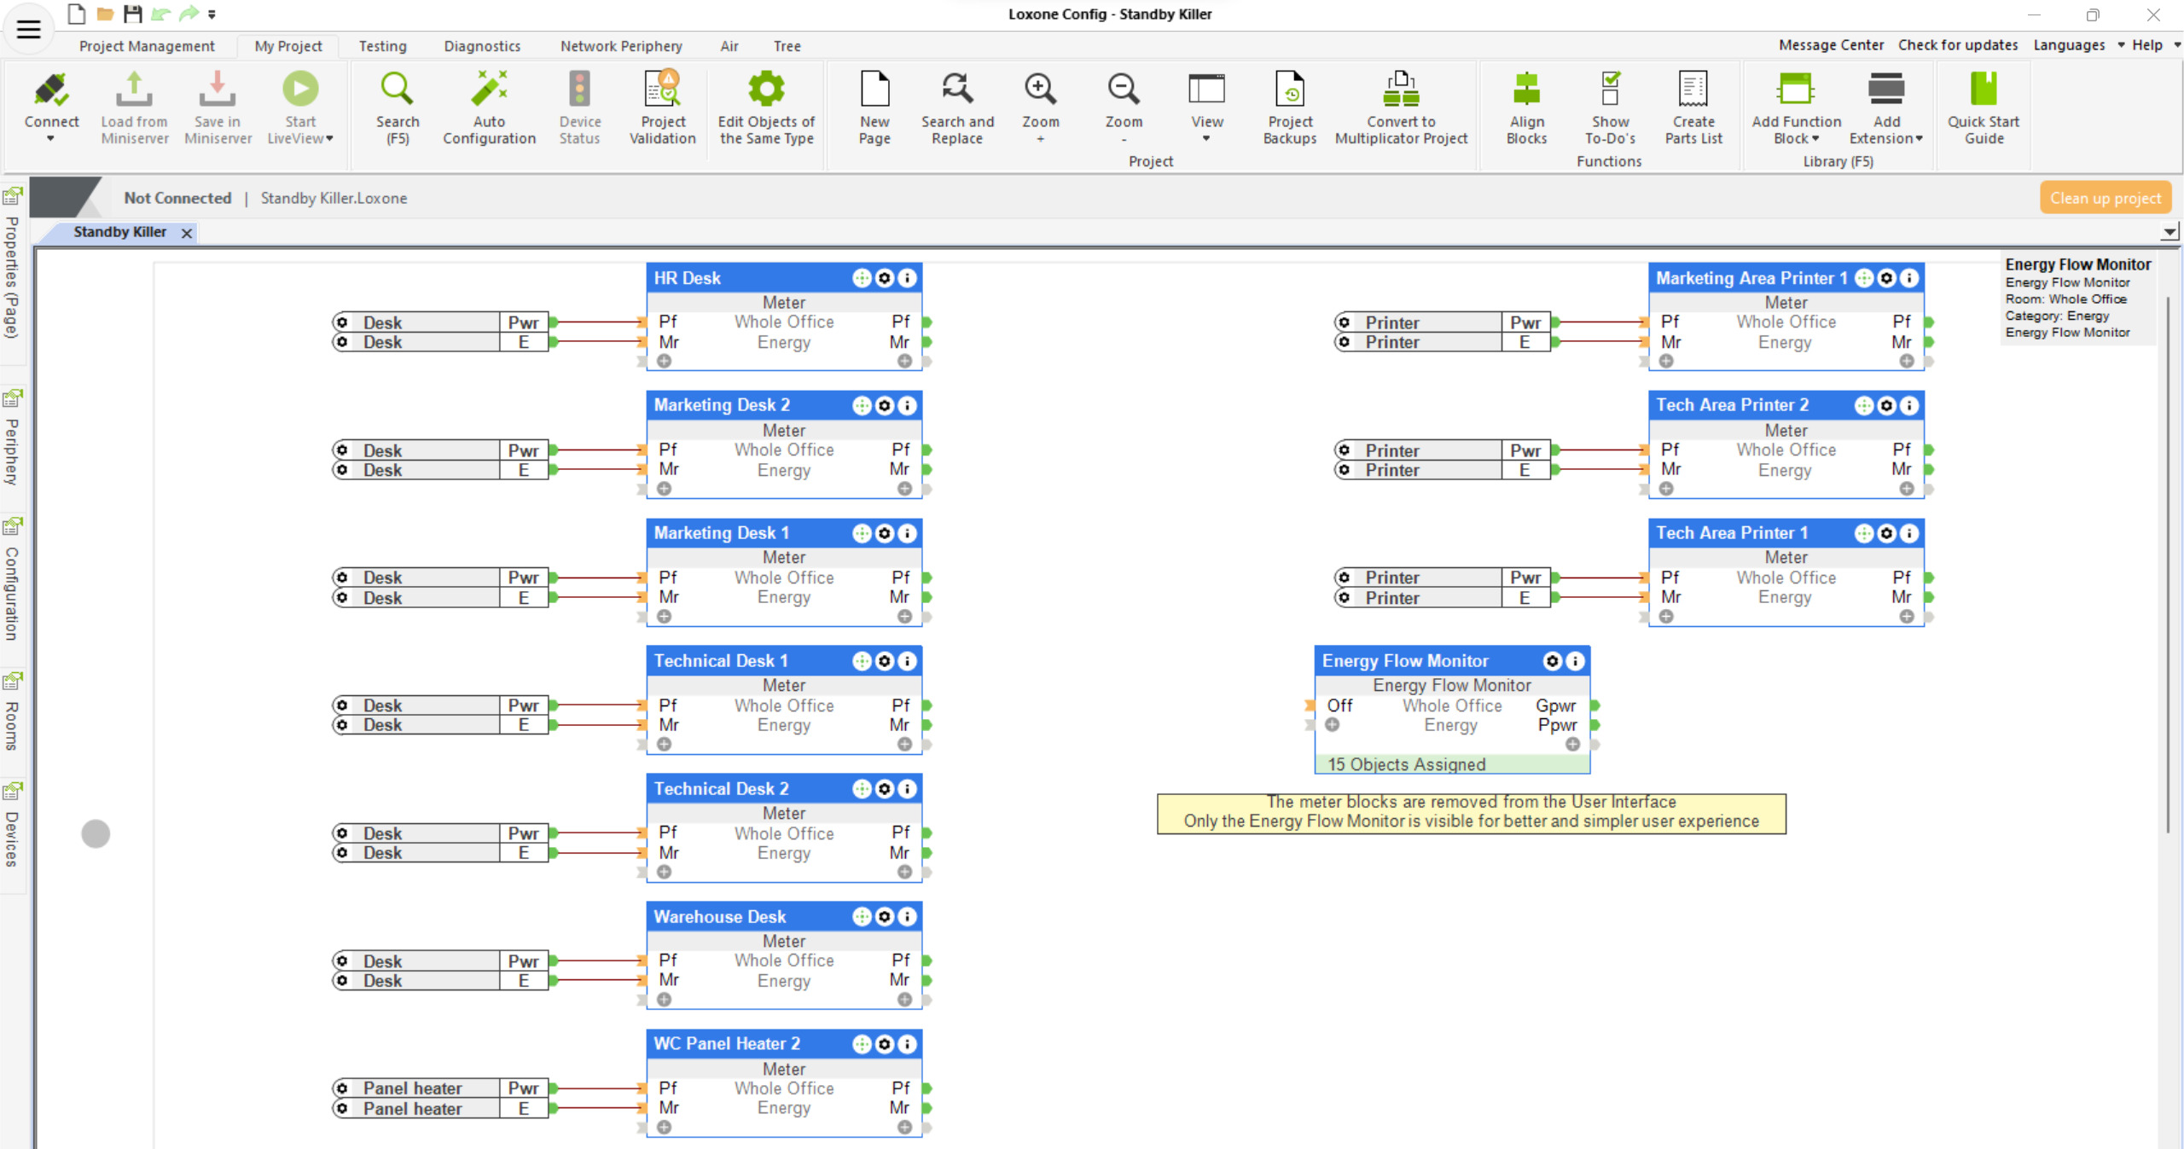Click Create Parts List icon
The image size is (2184, 1149).
coord(1693,90)
